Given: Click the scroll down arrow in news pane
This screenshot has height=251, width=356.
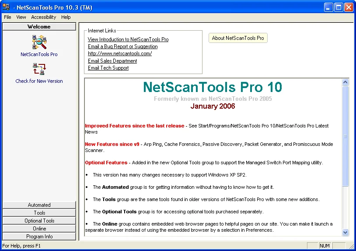Looking at the screenshot, I should pos(346,232).
